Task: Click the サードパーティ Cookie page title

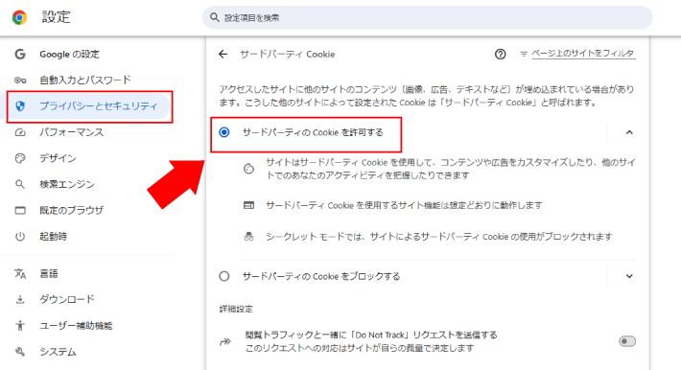Action: point(288,55)
